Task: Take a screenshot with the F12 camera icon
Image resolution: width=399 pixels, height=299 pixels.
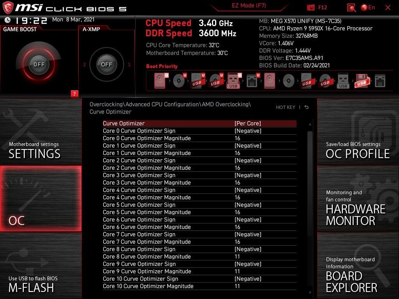Action: click(x=311, y=7)
